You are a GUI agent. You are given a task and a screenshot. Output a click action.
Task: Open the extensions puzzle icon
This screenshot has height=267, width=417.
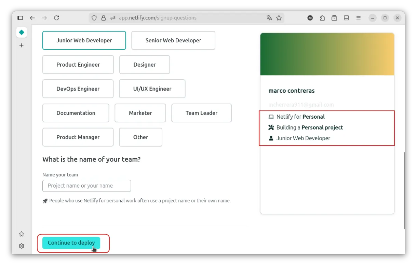(322, 18)
